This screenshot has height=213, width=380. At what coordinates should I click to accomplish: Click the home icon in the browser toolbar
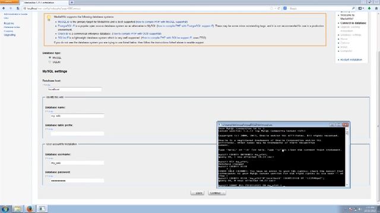tap(376, 8)
